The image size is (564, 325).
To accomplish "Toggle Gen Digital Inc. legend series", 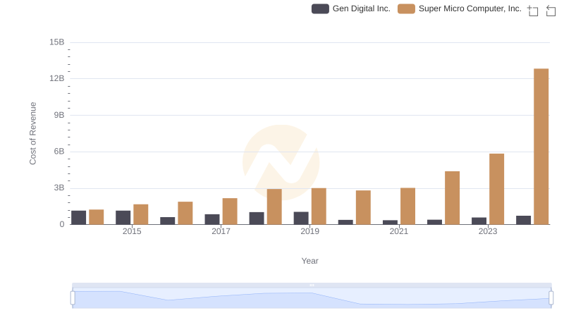I will coord(350,8).
